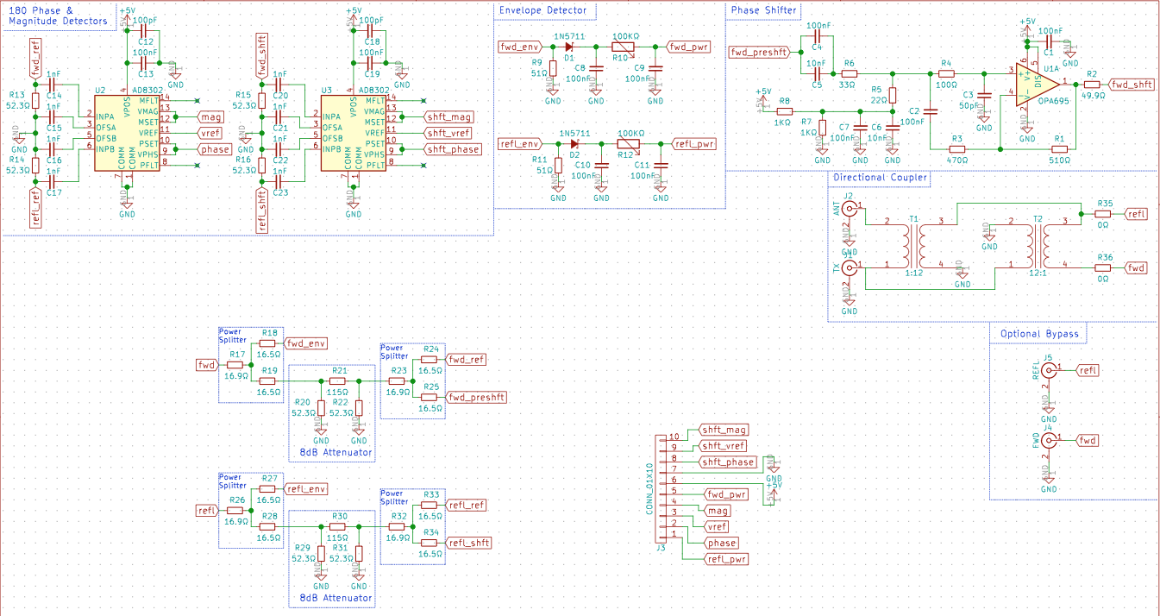Click the 'Phase Shifter' section title
The height and width of the screenshot is (616, 1160).
pyautogui.click(x=765, y=10)
